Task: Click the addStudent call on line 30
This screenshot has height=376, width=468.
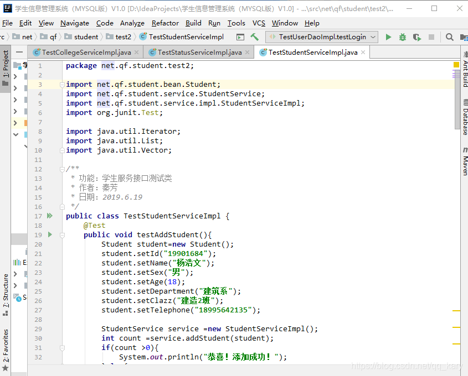Action: (x=208, y=338)
